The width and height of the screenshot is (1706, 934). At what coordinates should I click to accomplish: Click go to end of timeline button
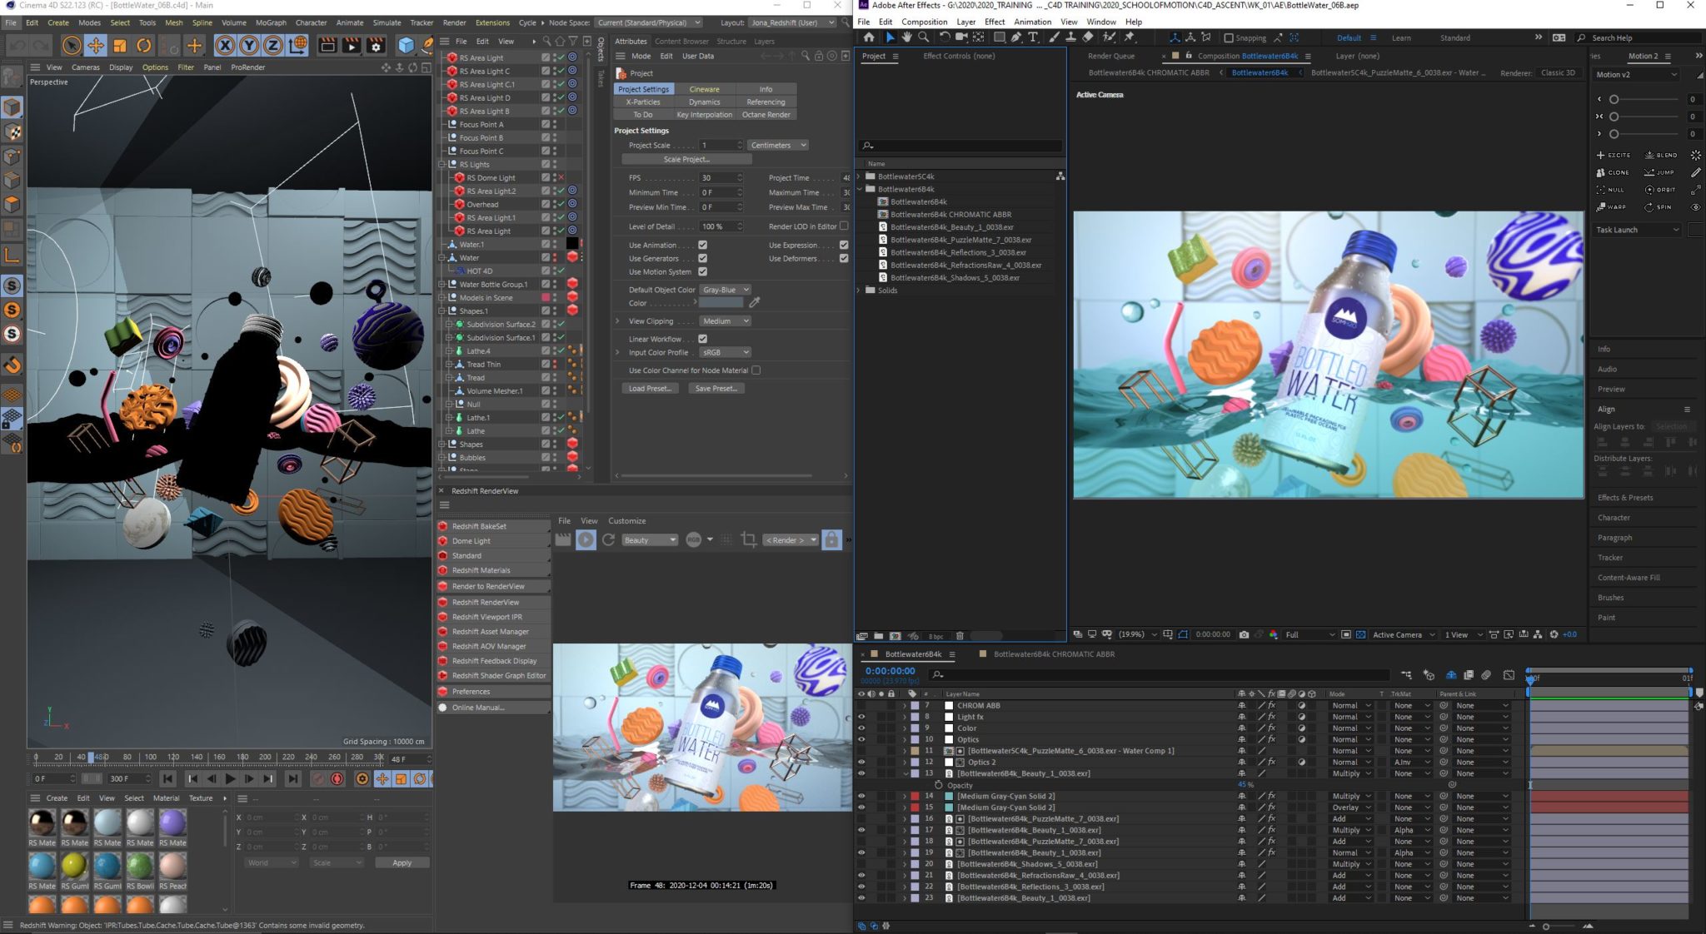292,779
